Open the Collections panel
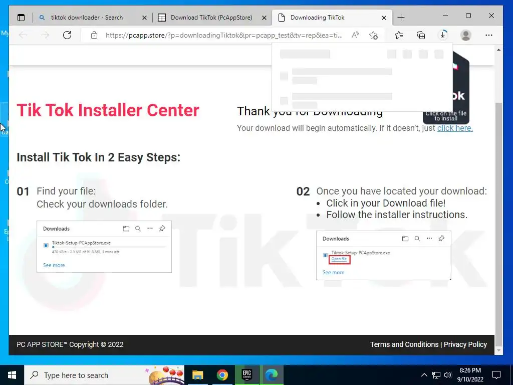 click(x=421, y=35)
